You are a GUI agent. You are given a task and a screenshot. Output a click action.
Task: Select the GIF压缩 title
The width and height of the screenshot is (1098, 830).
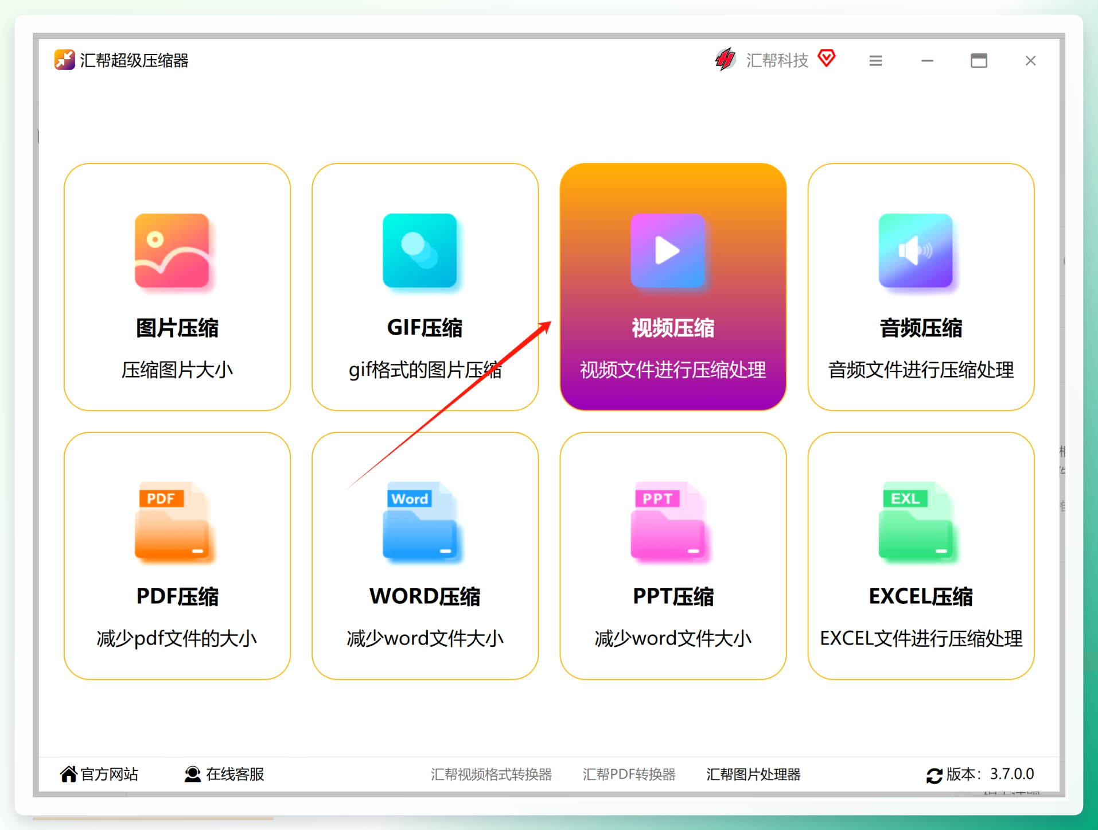[x=425, y=328]
